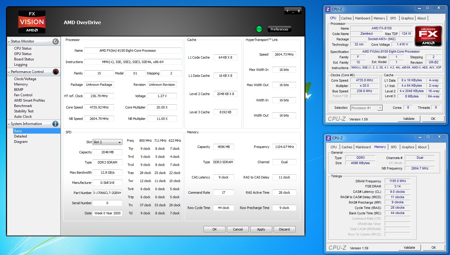Open Benchmark in the sidebar

(x=23, y=106)
